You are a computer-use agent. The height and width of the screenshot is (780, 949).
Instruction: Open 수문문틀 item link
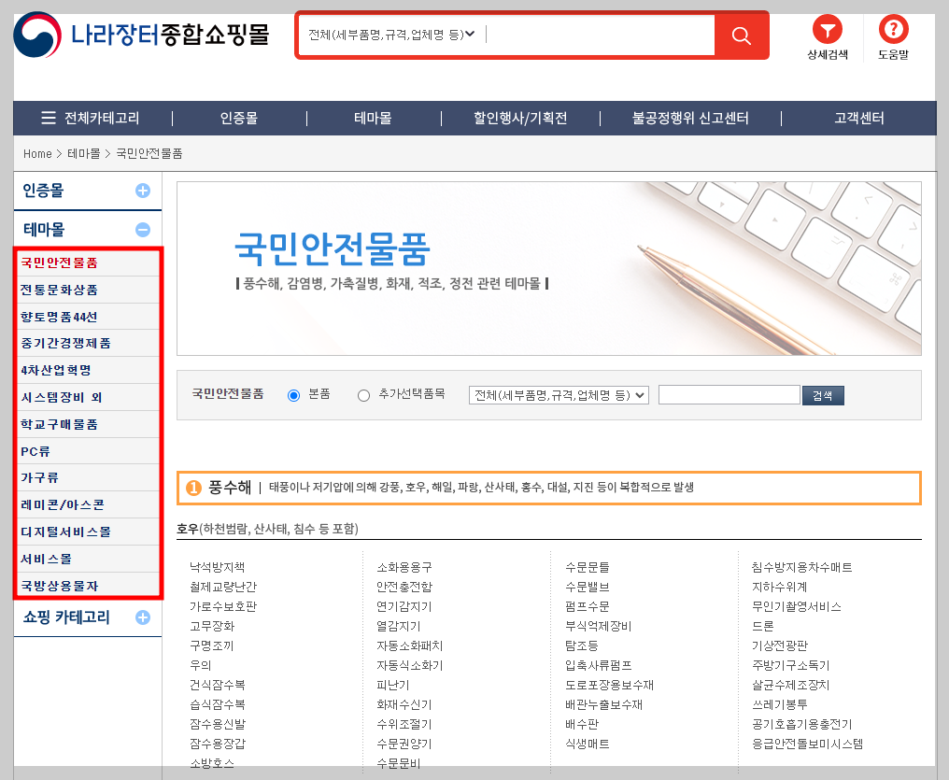click(x=588, y=567)
